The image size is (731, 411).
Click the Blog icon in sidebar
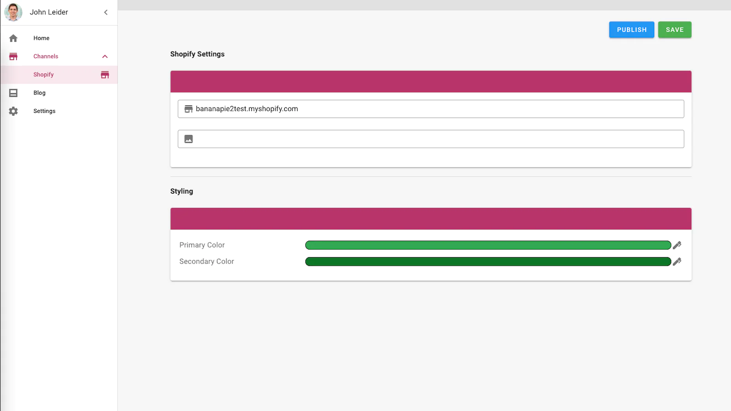coord(13,93)
